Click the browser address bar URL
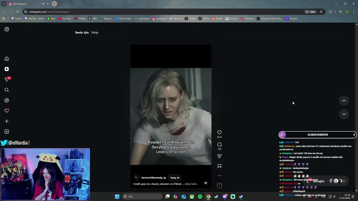Viewport: 358px width, 201px height. click(50, 12)
